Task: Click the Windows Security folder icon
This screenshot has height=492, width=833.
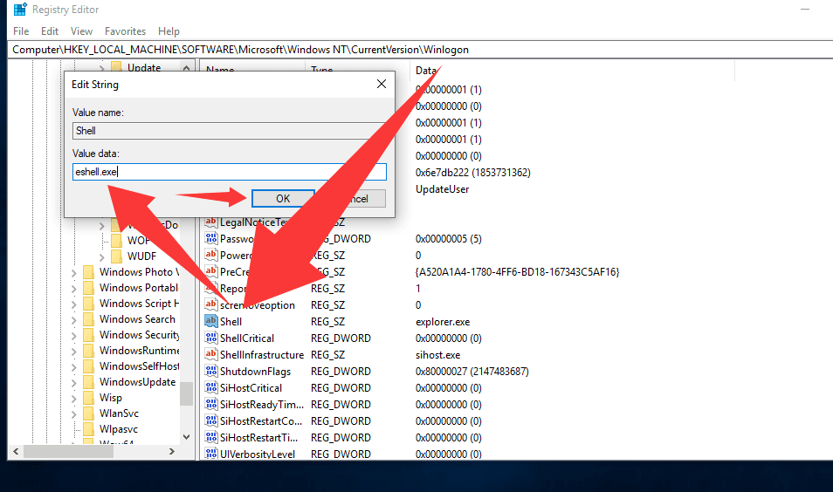Action: [89, 335]
